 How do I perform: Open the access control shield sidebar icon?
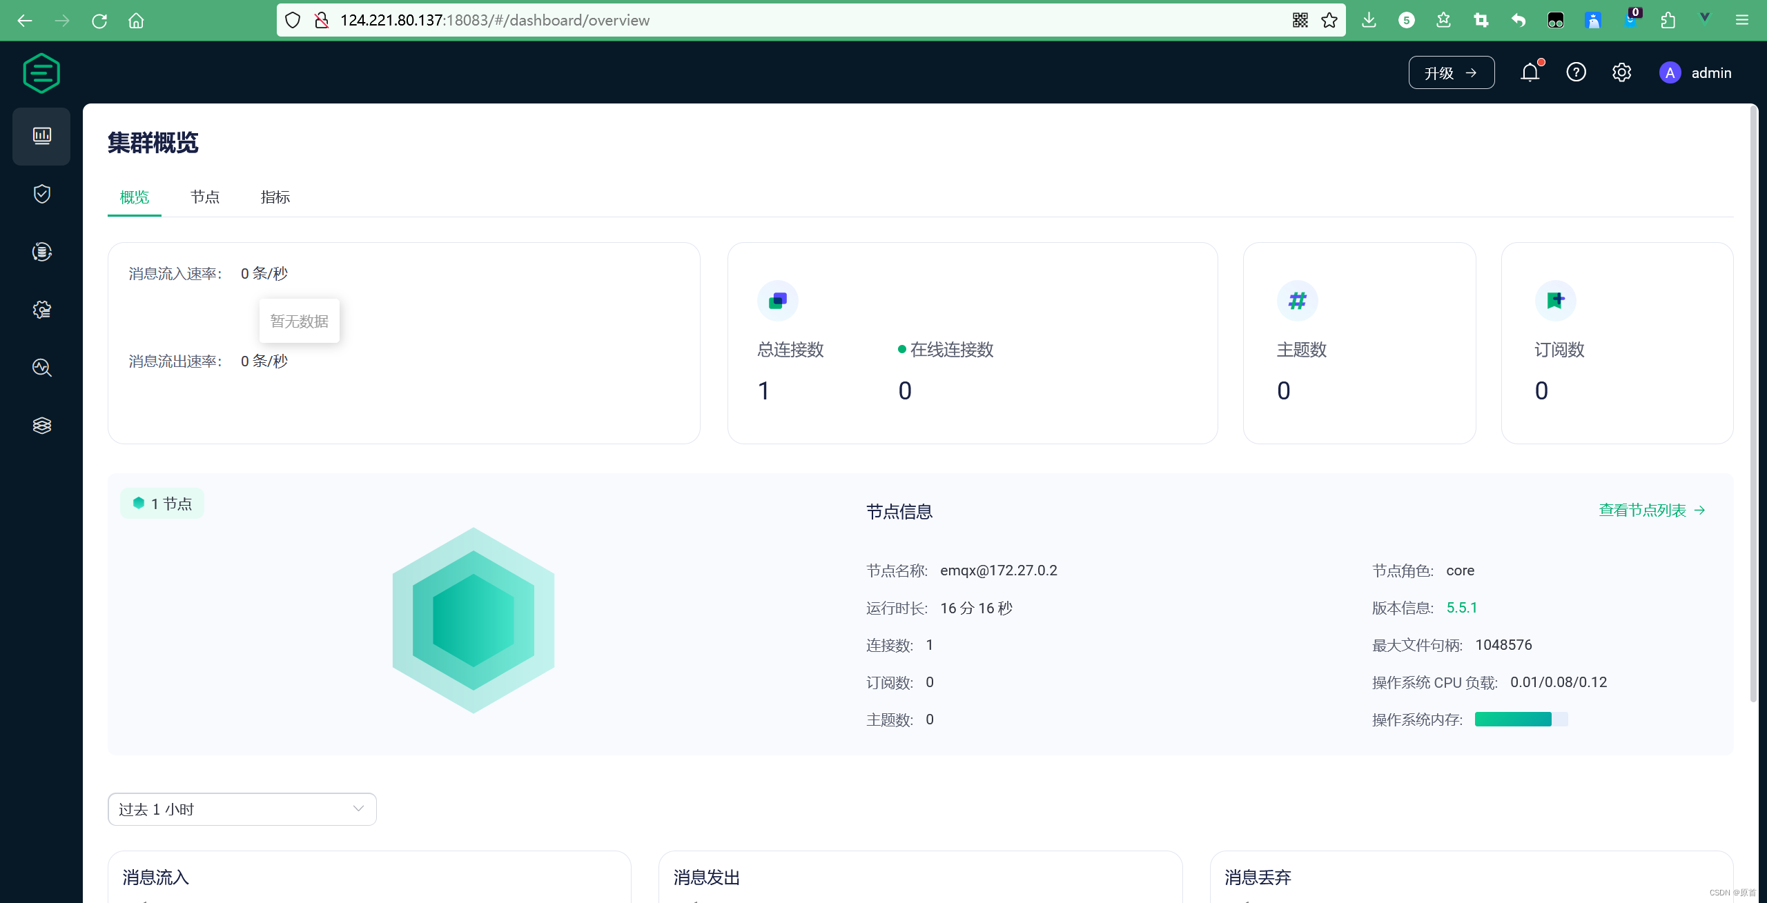point(41,194)
